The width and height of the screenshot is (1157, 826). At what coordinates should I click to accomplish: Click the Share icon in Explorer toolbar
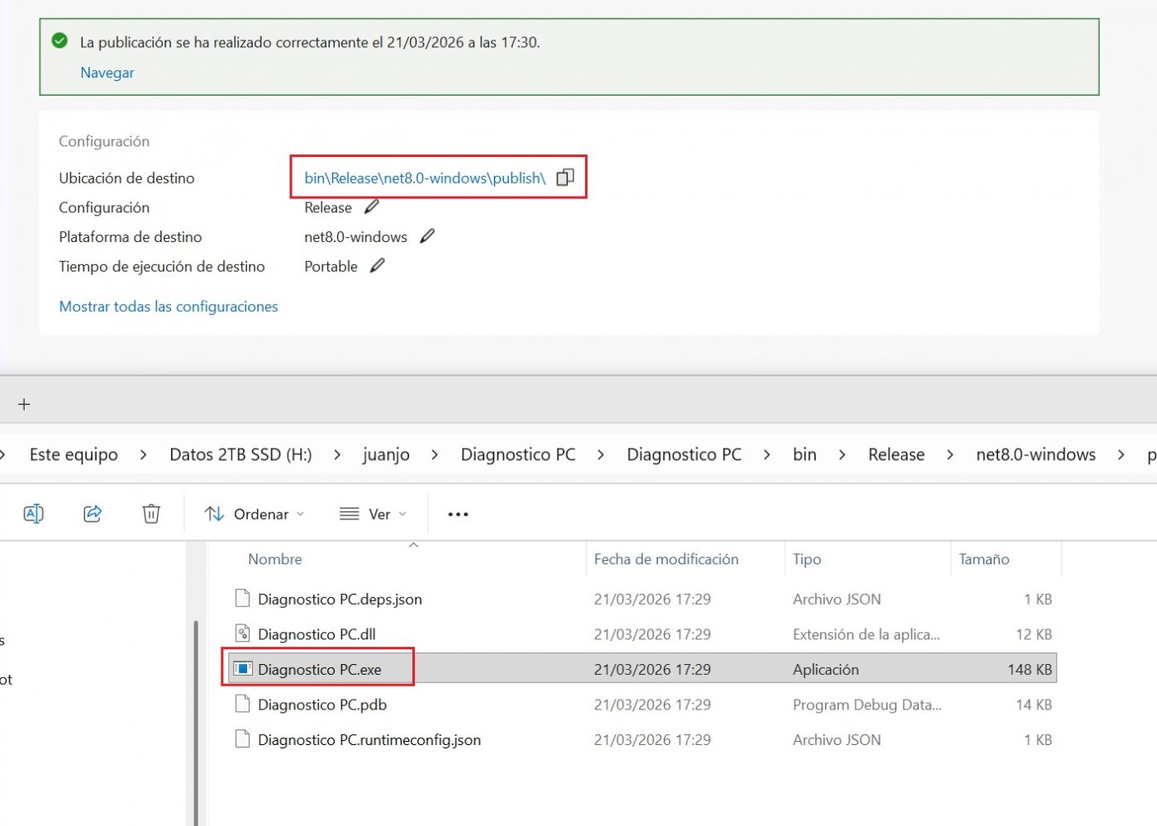[93, 514]
